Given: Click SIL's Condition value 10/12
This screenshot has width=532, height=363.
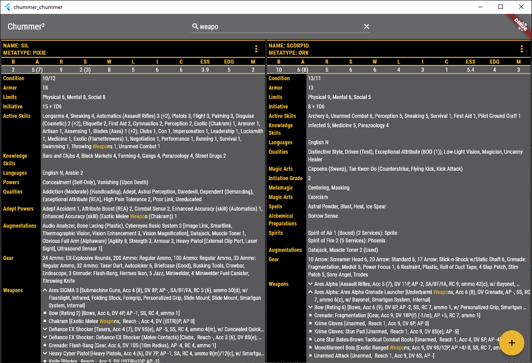Looking at the screenshot, I should pyautogui.click(x=49, y=78).
